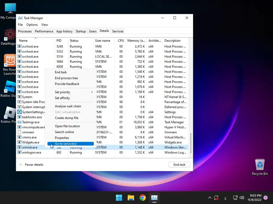Select the SystemSettings gear process icon

point(19,112)
